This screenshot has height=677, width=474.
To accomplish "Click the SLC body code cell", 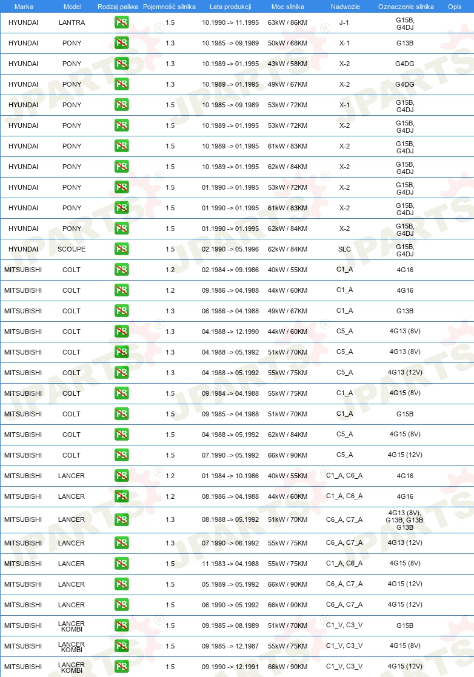I will point(344,249).
